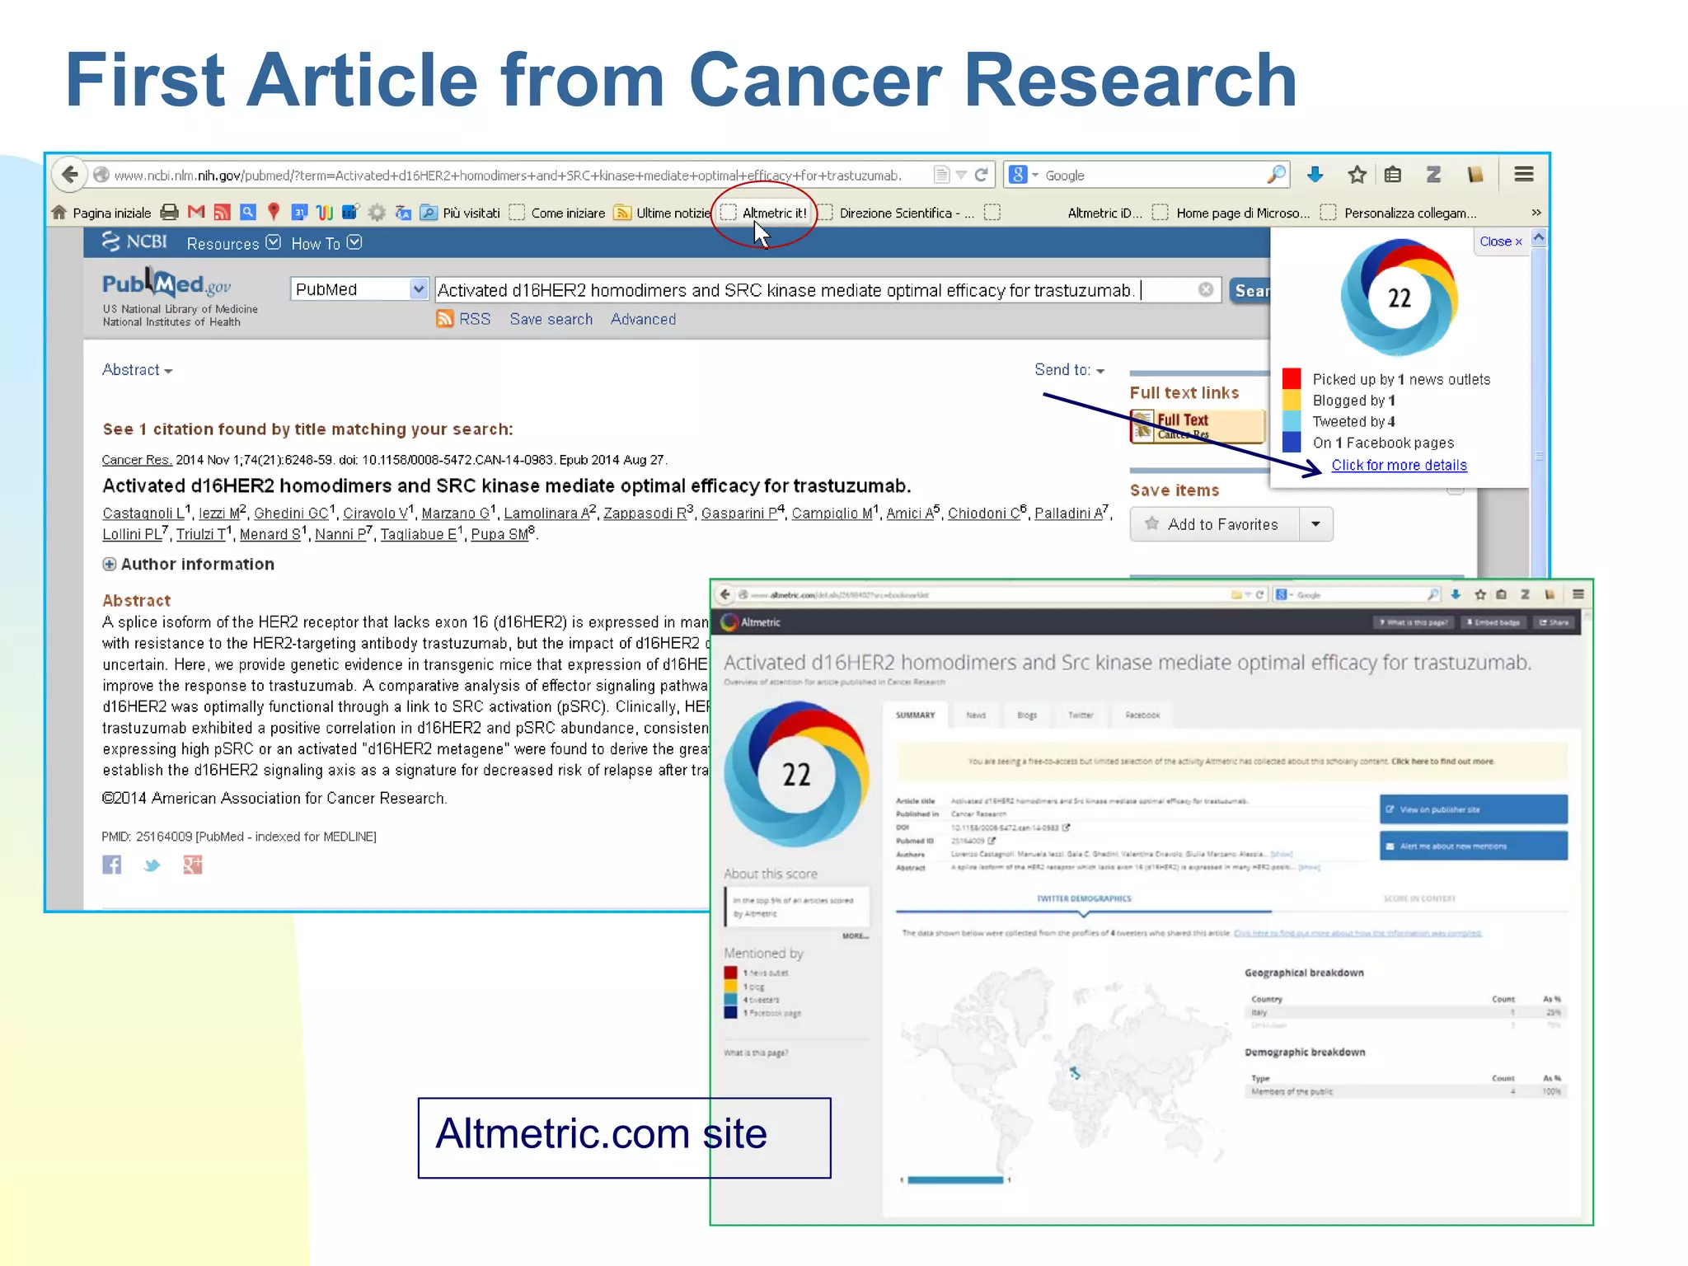The image size is (1688, 1266).
Task: Open the Google search engine selector dropdown
Action: pyautogui.click(x=1023, y=175)
